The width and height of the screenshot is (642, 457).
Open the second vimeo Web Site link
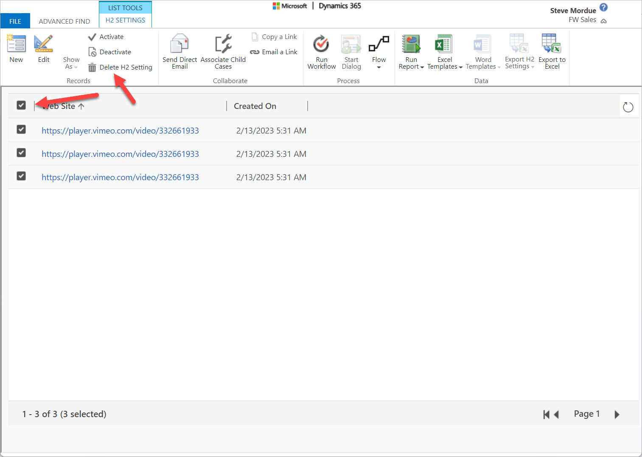coord(120,154)
